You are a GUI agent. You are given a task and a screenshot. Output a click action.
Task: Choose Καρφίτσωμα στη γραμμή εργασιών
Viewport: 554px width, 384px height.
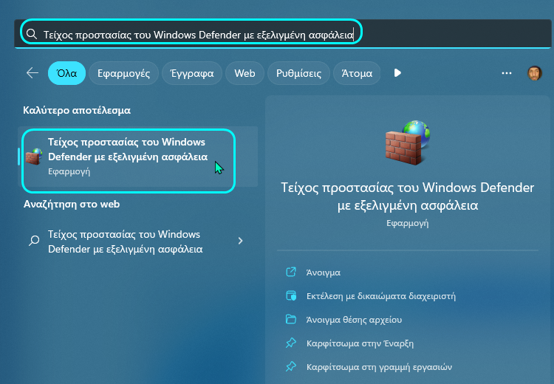pyautogui.click(x=379, y=367)
